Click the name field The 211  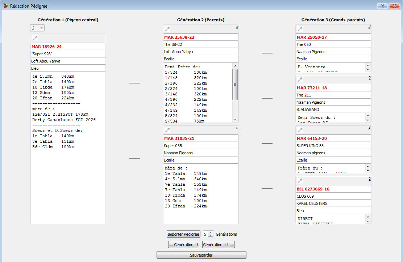333,95
